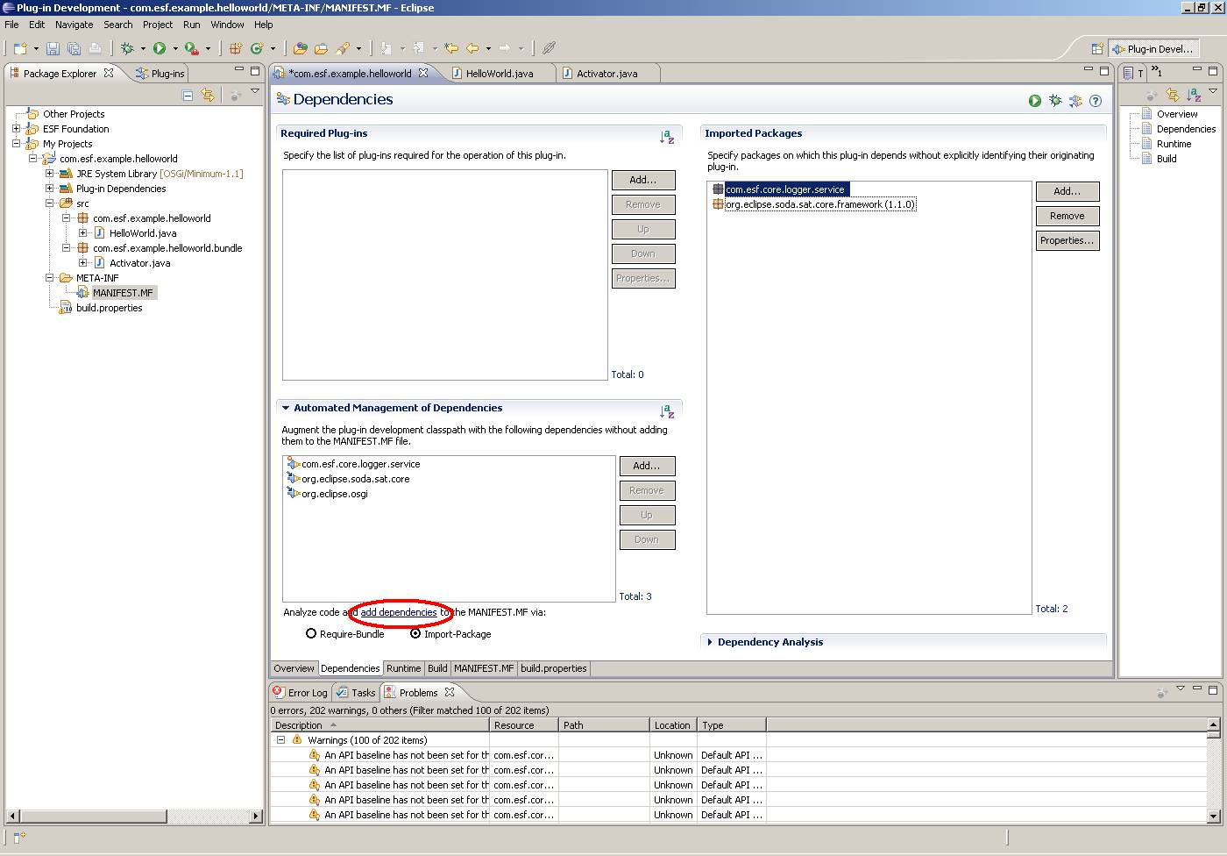Switch to the Tasks view tab
The width and height of the screenshot is (1227, 856).
356,693
